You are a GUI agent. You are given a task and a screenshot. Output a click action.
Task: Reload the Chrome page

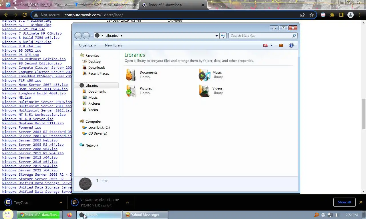tap(25, 15)
